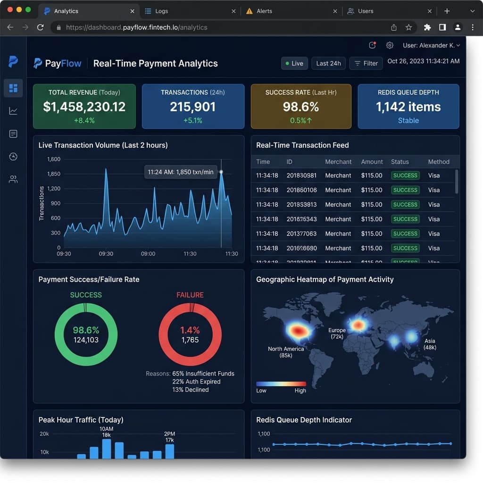
Task: Click the heatmap Low-High color legend
Action: tap(281, 384)
